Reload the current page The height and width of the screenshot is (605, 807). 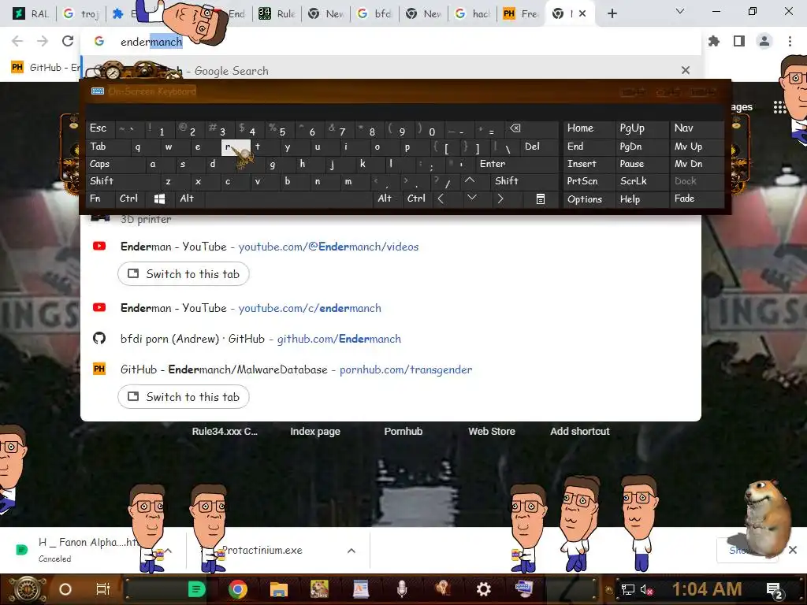pos(68,41)
